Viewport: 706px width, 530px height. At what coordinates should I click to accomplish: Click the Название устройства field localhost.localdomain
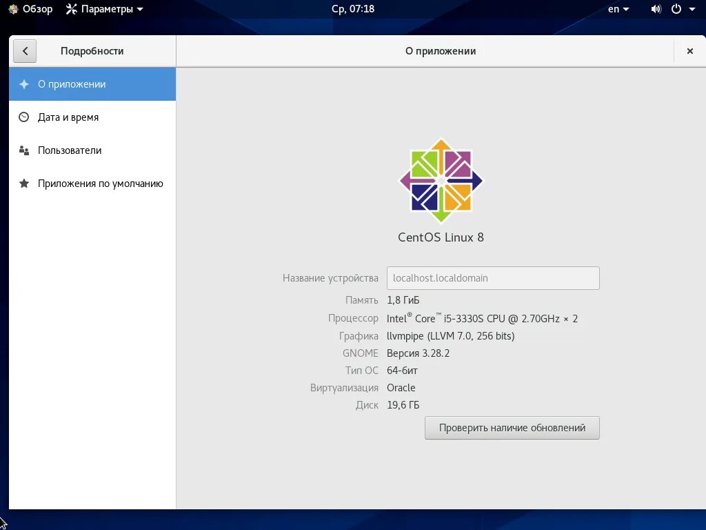(x=493, y=278)
